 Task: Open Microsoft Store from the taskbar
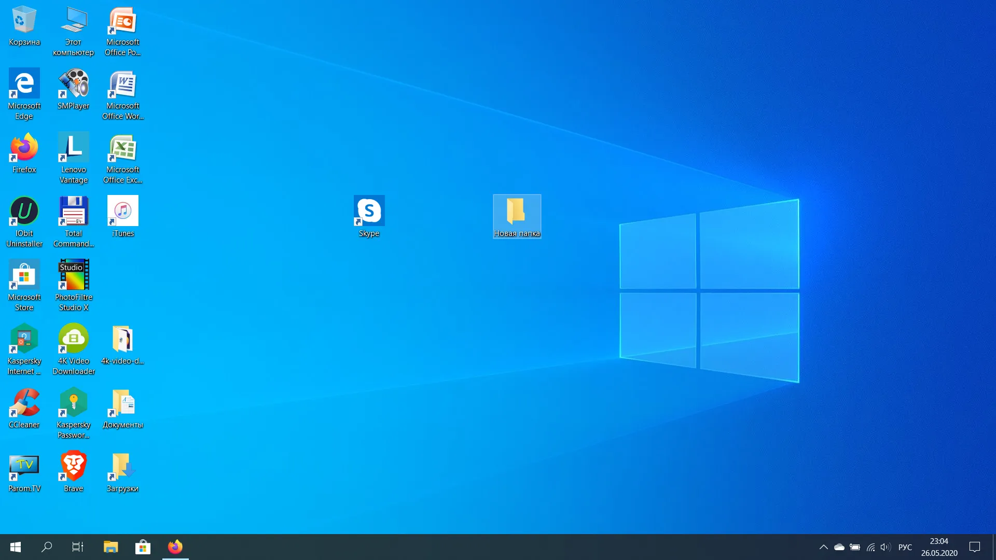(143, 547)
